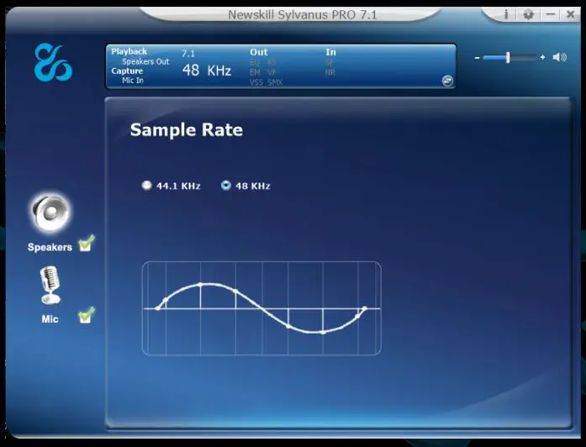Viewport: 586px width, 447px height.
Task: Click the NR input effect indicator
Action: pyautogui.click(x=330, y=72)
